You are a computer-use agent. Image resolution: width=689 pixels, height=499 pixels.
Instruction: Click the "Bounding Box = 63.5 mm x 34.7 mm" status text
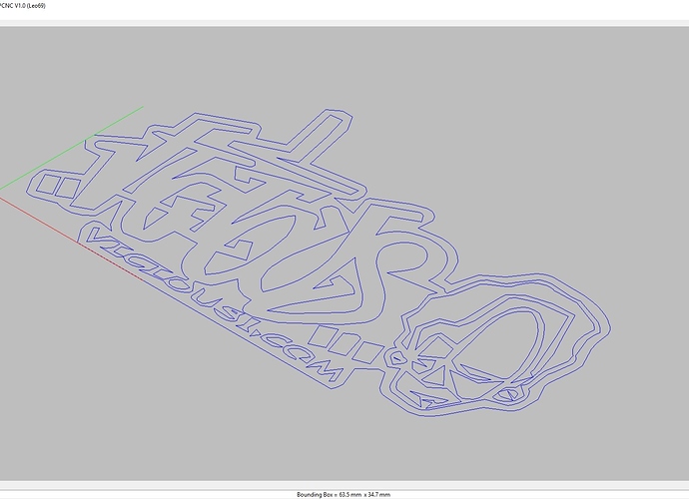click(344, 495)
